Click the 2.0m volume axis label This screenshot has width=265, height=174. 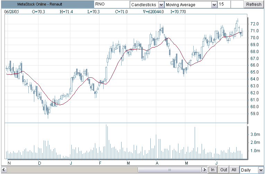pos(255,142)
